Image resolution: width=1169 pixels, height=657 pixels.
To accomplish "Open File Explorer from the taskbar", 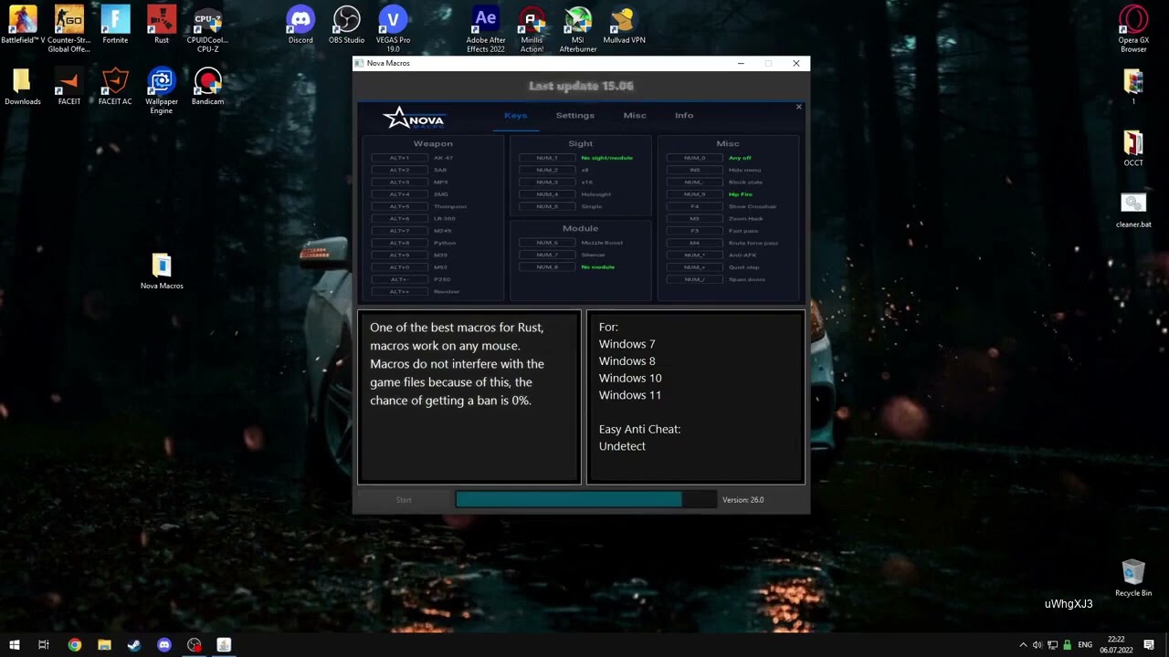I will tap(104, 645).
